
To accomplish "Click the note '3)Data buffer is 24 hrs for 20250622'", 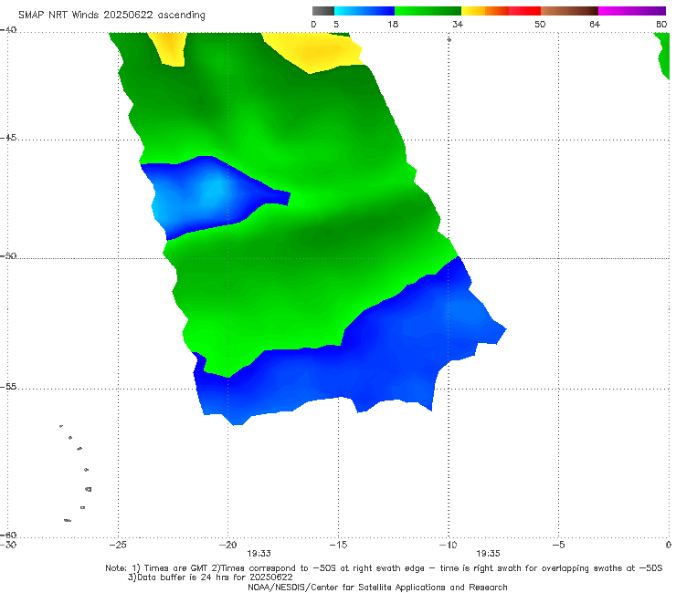I will [210, 577].
